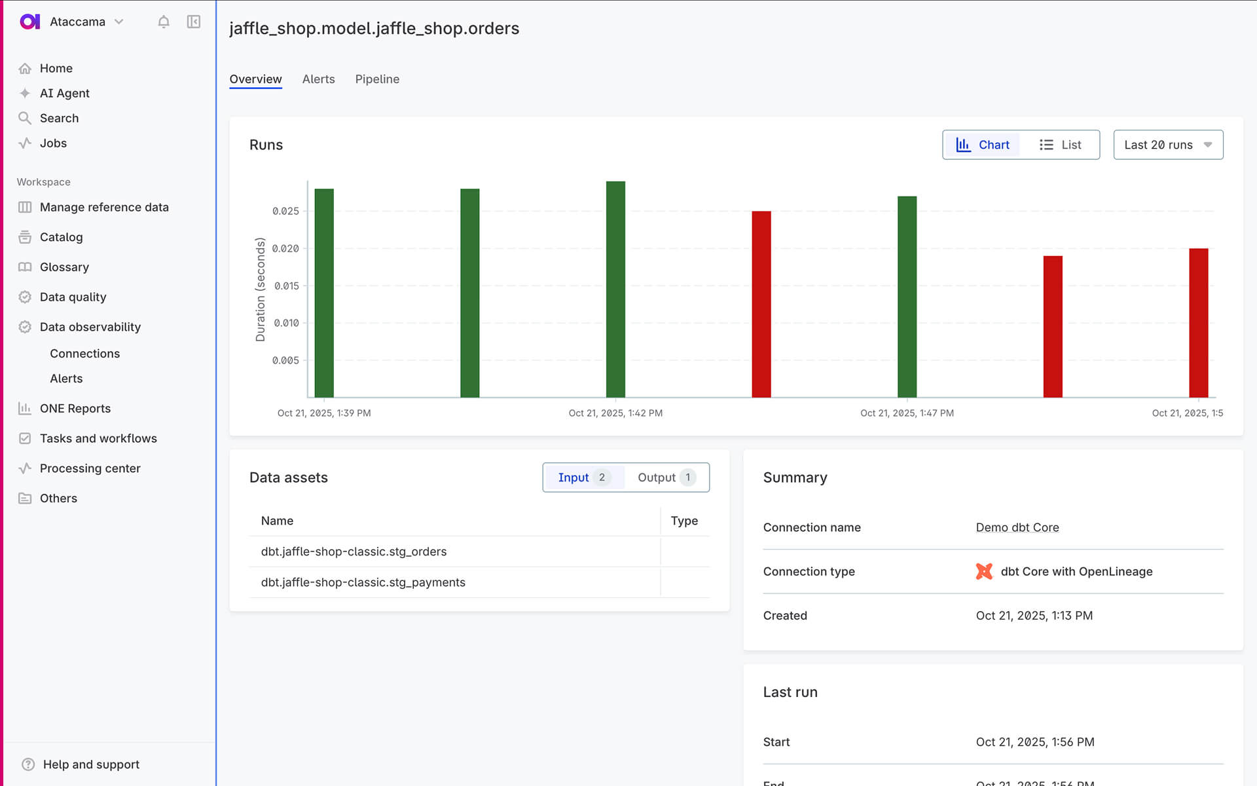The height and width of the screenshot is (786, 1257).
Task: Click the ONE Reports chart icon
Action: [x=25, y=408]
